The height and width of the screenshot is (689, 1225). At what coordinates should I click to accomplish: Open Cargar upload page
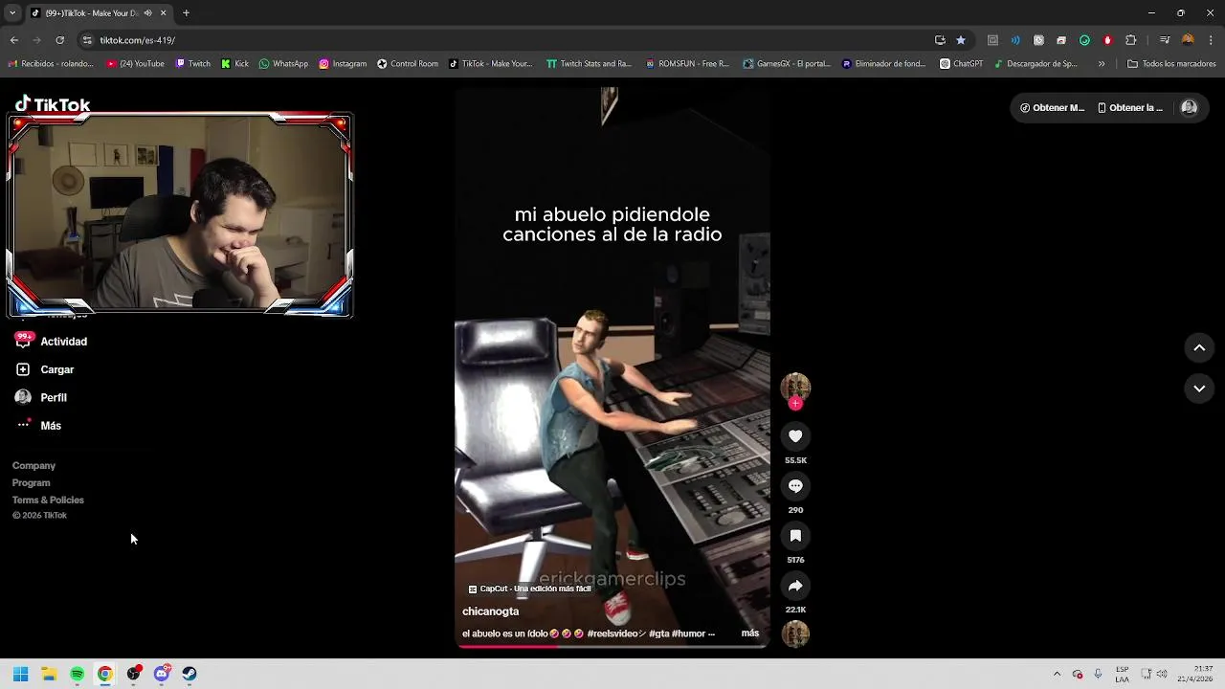tap(45, 369)
